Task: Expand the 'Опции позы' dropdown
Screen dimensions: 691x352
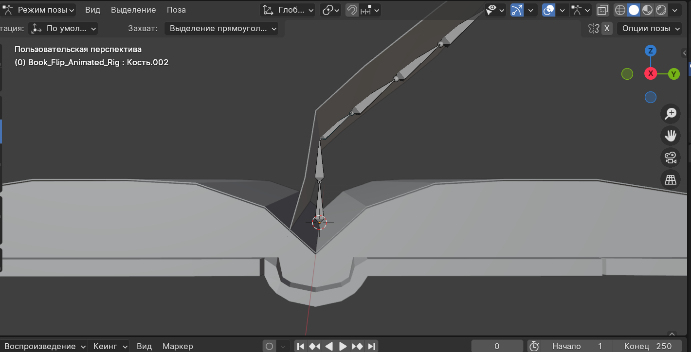Action: pos(651,29)
